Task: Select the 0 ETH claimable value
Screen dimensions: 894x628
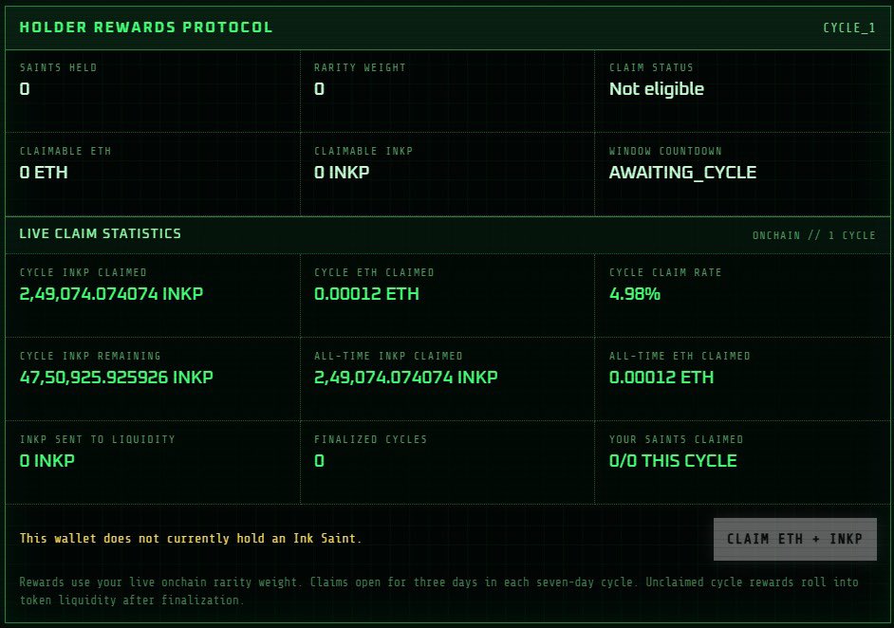Action: click(x=44, y=172)
